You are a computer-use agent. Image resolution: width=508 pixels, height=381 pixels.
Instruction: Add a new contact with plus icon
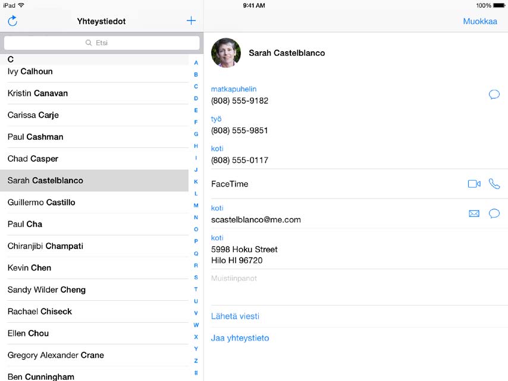pos(191,21)
